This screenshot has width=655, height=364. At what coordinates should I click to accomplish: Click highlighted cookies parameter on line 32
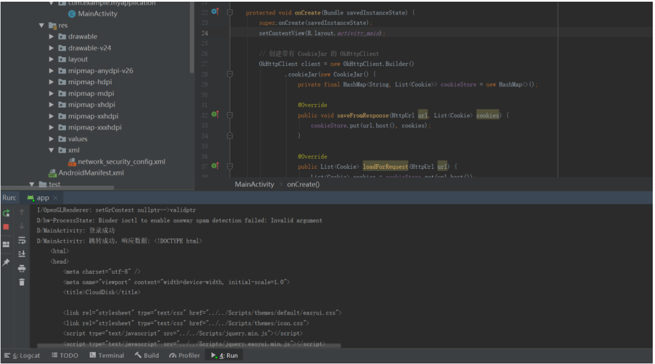point(488,115)
